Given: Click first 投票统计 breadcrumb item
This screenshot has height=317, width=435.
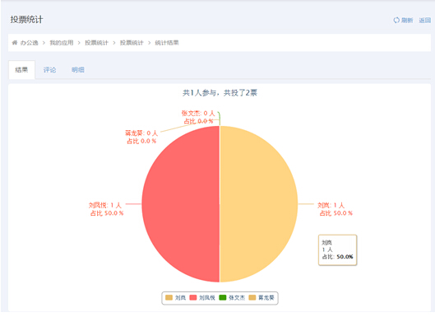Looking at the screenshot, I should coord(96,43).
